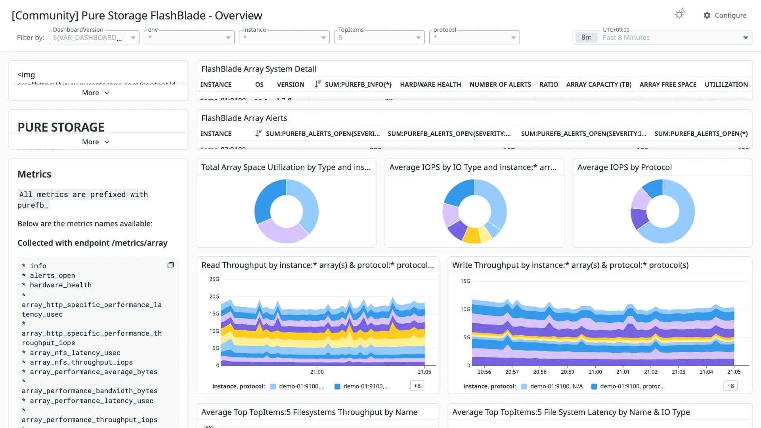
Task: Show +8 more legend items in Read Throughput
Action: (x=417, y=386)
